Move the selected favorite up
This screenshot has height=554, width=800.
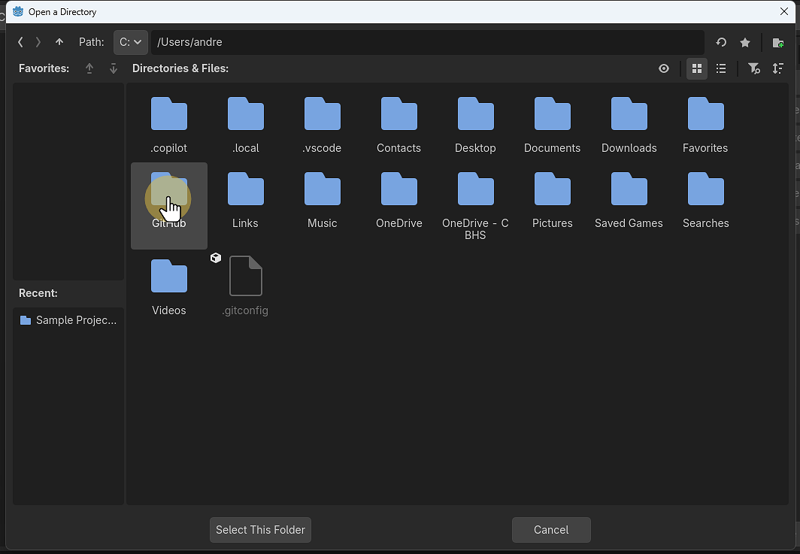click(x=89, y=68)
